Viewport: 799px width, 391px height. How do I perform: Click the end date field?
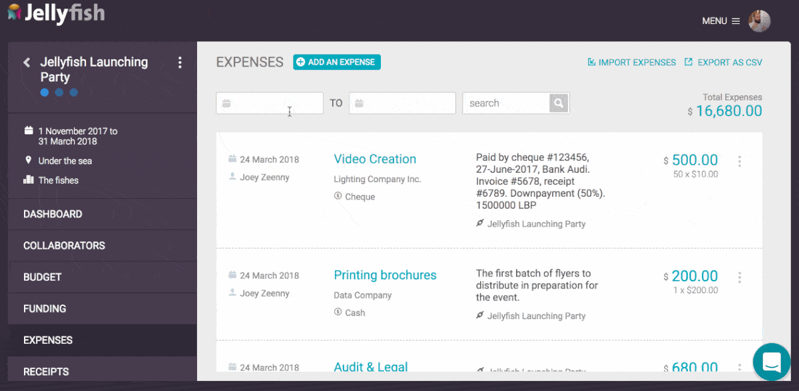402,103
